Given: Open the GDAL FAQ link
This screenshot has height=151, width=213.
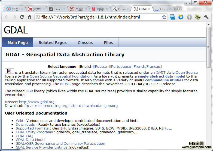Looking at the screenshot, I should (x=24, y=136).
